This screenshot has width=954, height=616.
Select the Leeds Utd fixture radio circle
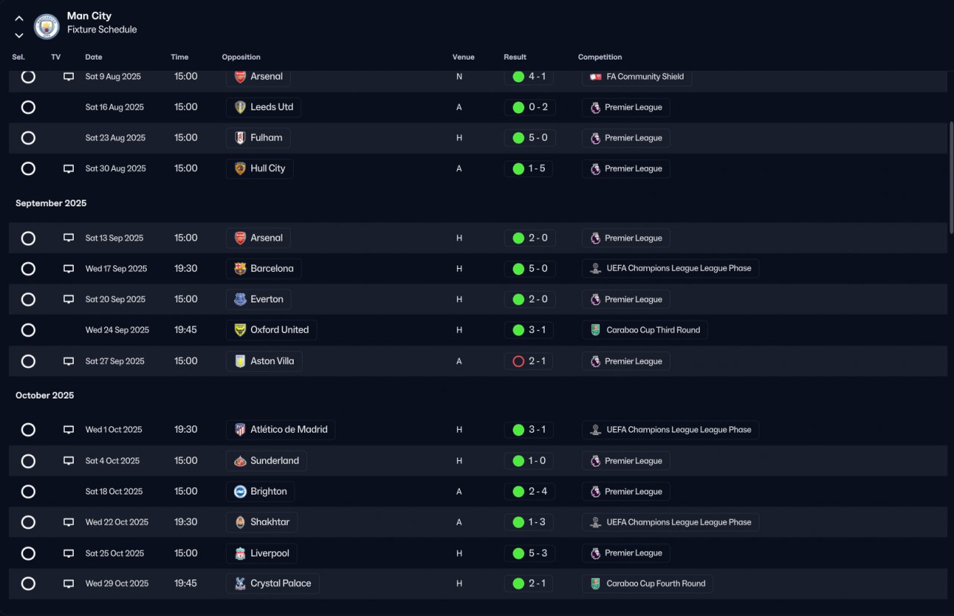[28, 107]
